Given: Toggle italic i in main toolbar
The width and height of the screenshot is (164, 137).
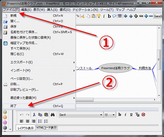Looking at the screenshot, I should (104, 16).
